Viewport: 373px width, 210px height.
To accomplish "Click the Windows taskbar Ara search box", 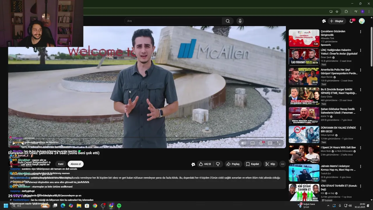I will [x=31, y=206].
